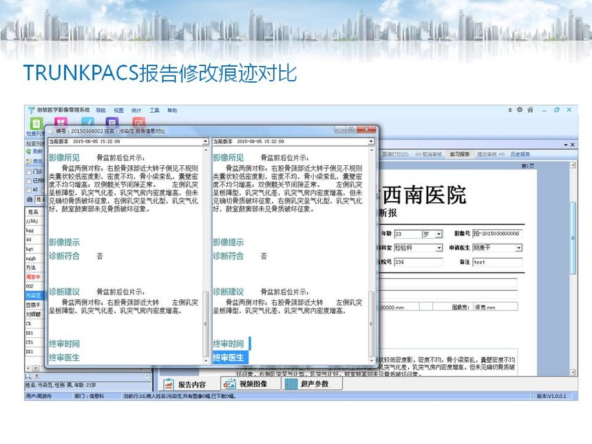This screenshot has height=444, width=592.
Task: Click the blue pen toolbar icon
Action: tap(87, 121)
